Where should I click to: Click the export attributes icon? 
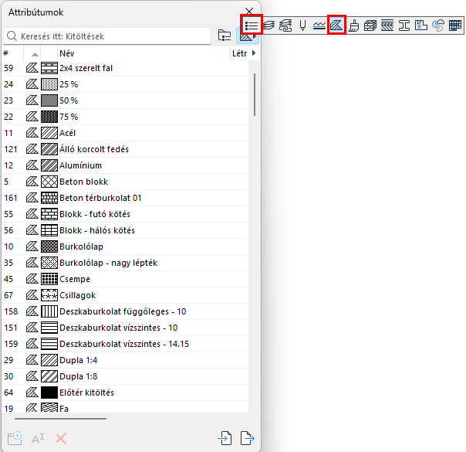[247, 438]
